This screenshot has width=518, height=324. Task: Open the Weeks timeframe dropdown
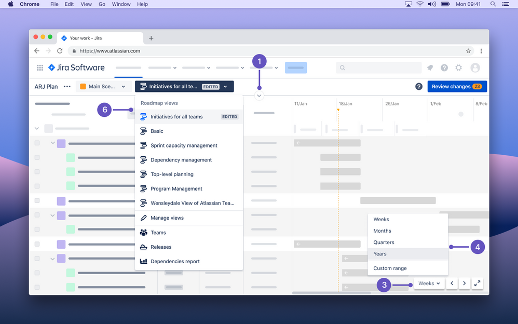429,283
